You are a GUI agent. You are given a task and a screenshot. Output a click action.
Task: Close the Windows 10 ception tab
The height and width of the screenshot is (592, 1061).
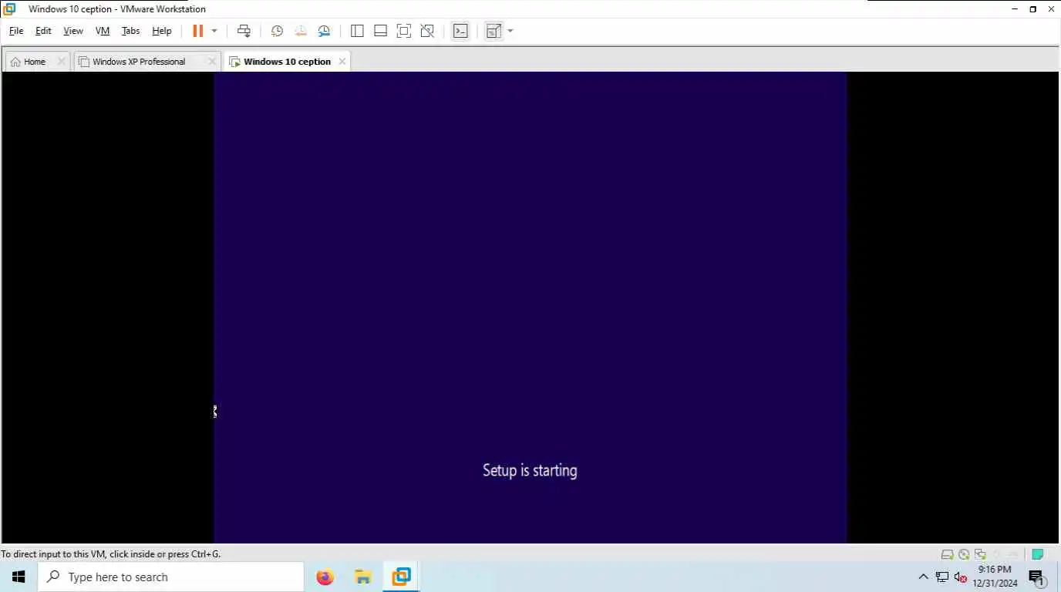342,62
